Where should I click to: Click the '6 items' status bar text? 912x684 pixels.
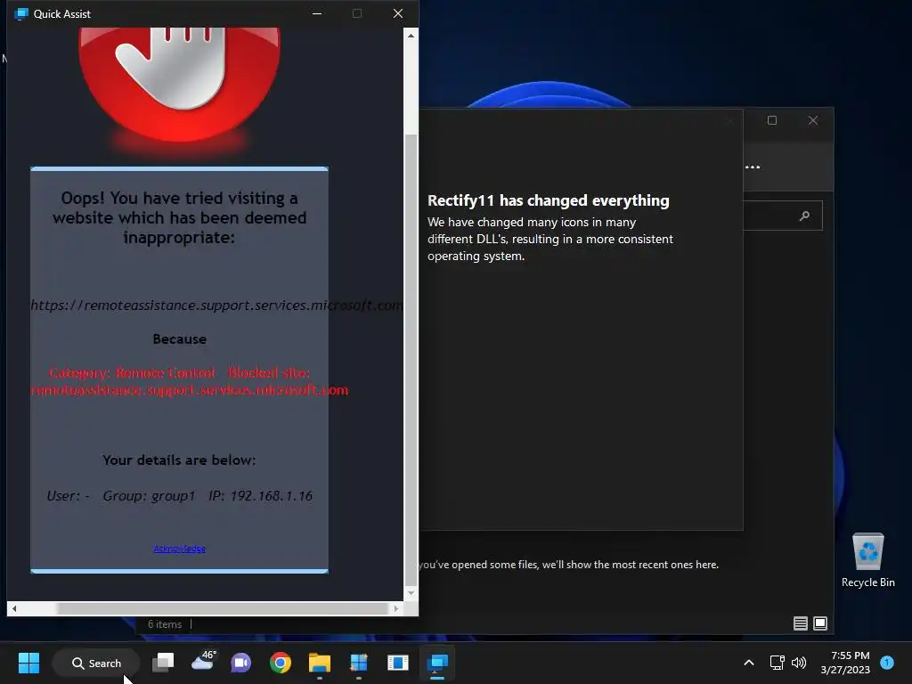[165, 624]
